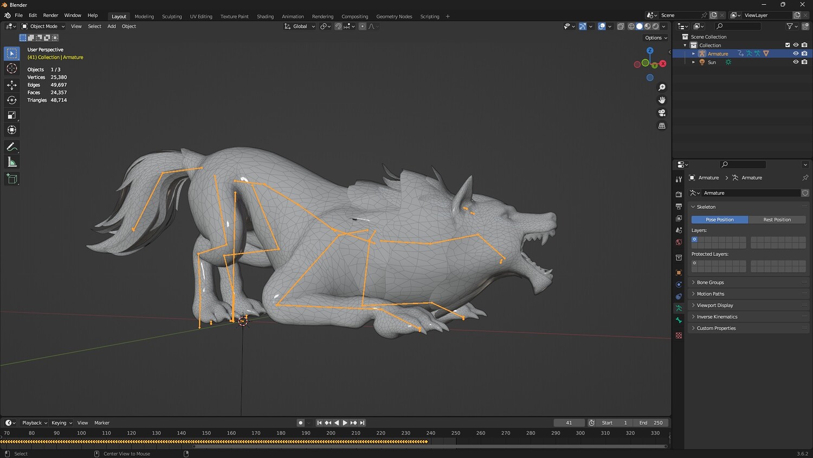Screen dimensions: 813x458
Task: Expand the Armature item in the outliner
Action: click(693, 54)
